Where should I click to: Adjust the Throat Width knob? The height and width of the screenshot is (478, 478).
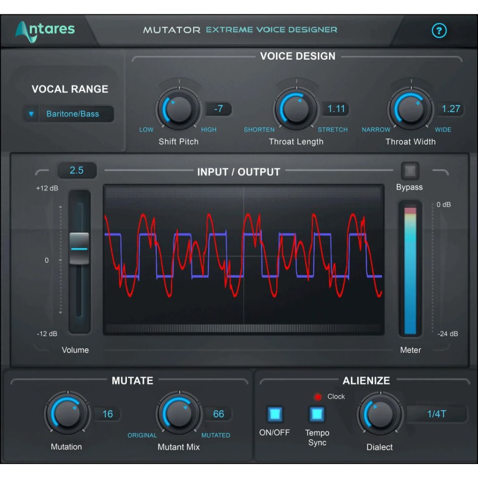click(x=411, y=108)
